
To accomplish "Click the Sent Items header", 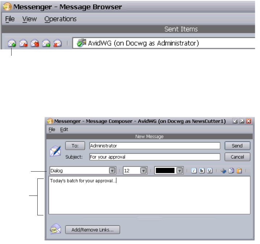I will [181, 29].
